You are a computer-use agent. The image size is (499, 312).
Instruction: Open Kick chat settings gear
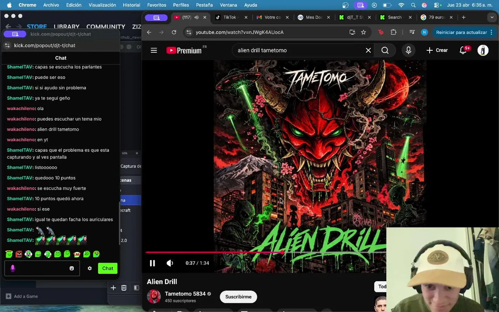(x=90, y=268)
